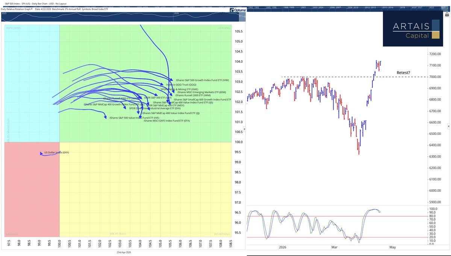Click the 108.5 RS-Ratio axis value
This screenshot has height=256, width=451.
(x=231, y=243)
